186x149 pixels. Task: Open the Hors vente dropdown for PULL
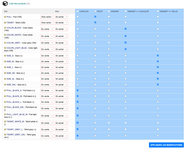(47, 17)
